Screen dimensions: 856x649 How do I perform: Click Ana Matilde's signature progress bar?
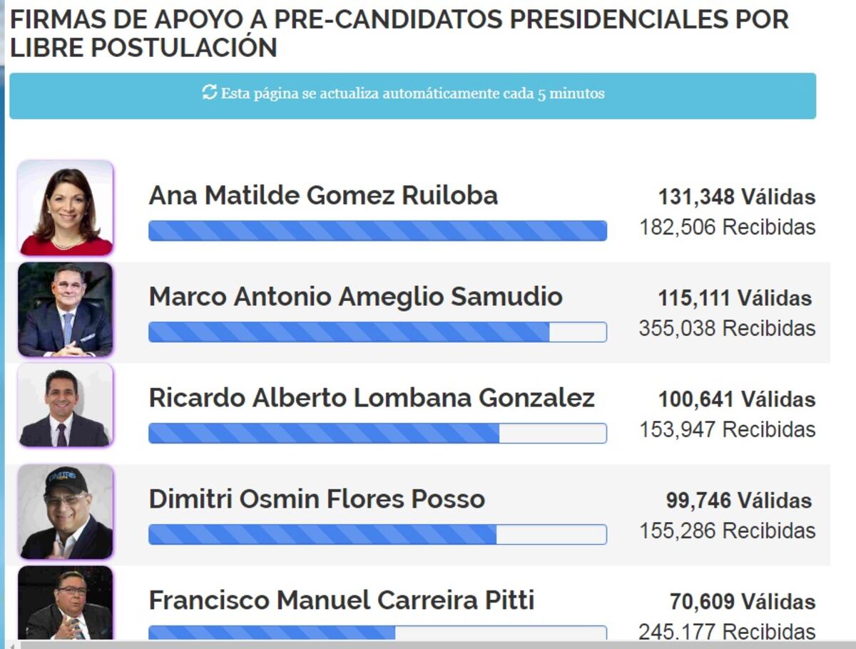tap(377, 229)
